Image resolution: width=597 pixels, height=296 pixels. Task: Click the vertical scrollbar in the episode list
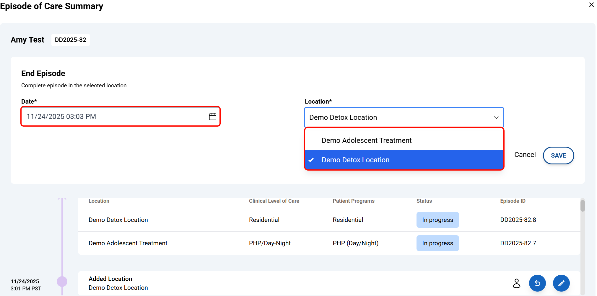pyautogui.click(x=582, y=206)
